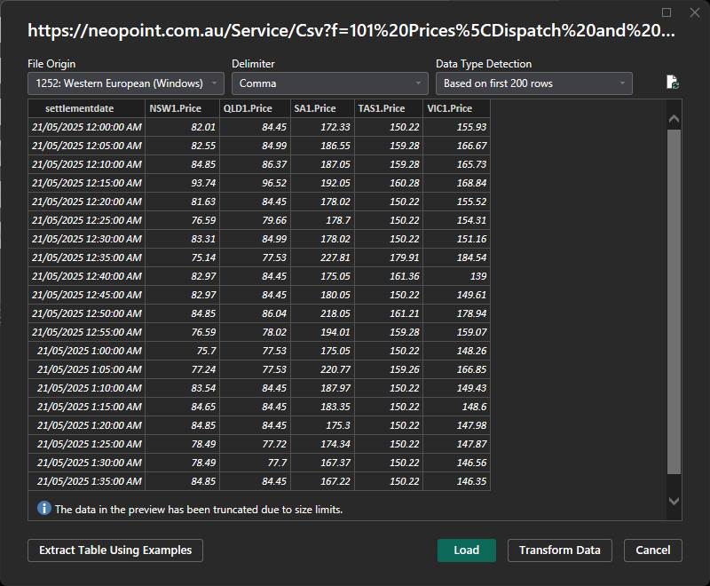Open the File Origin dropdown
The width and height of the screenshot is (710, 586).
point(126,83)
